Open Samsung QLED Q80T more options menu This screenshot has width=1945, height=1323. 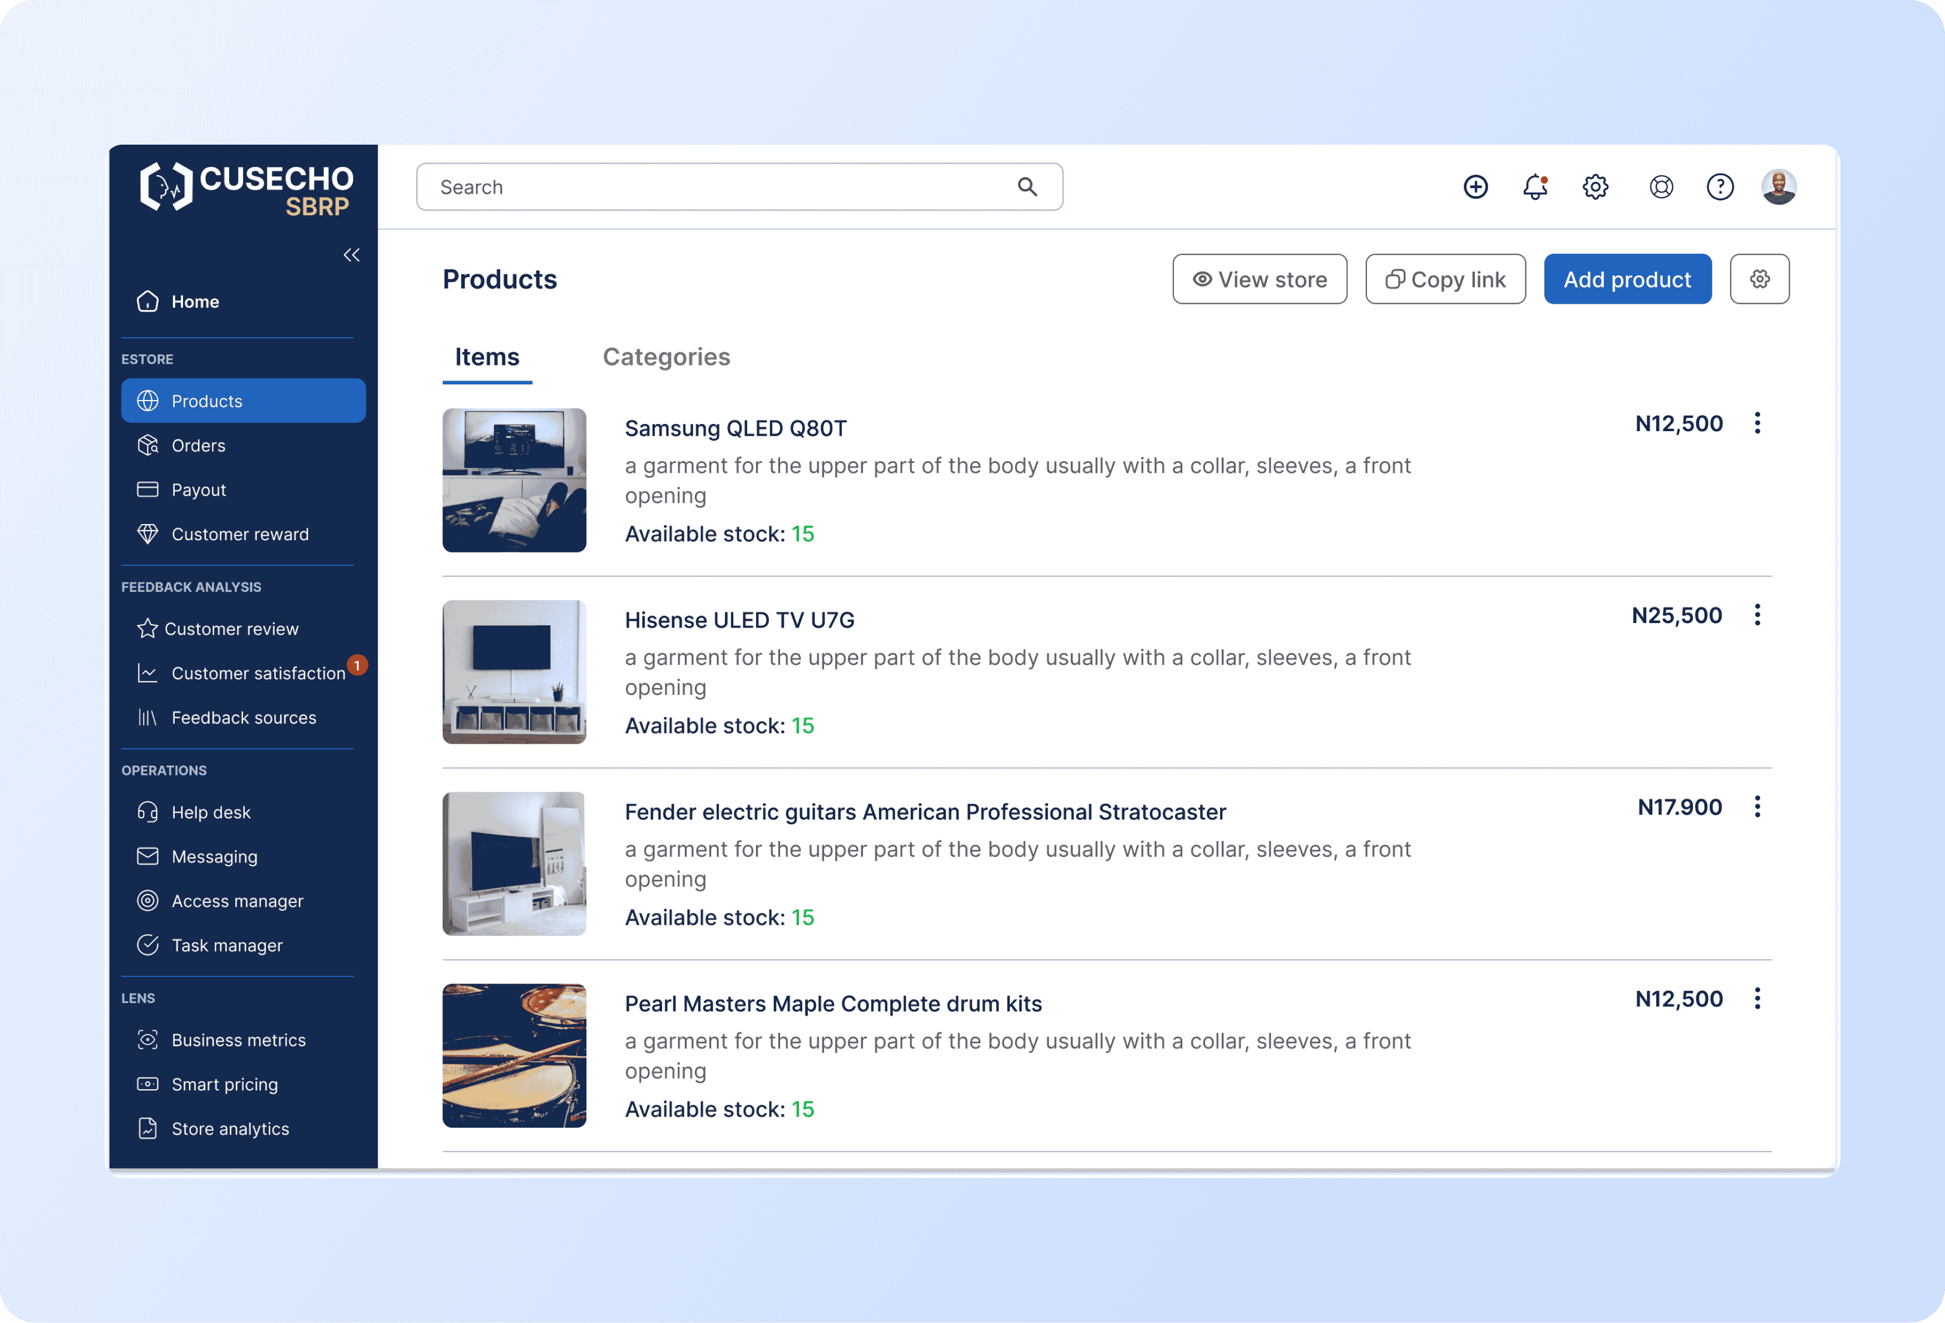[x=1758, y=423]
